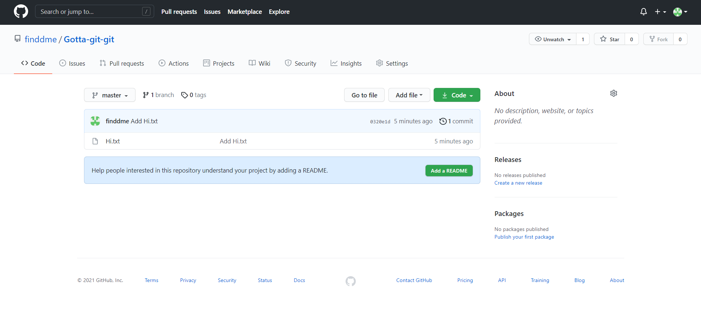Open commit hash 0320e1d

pos(380,121)
